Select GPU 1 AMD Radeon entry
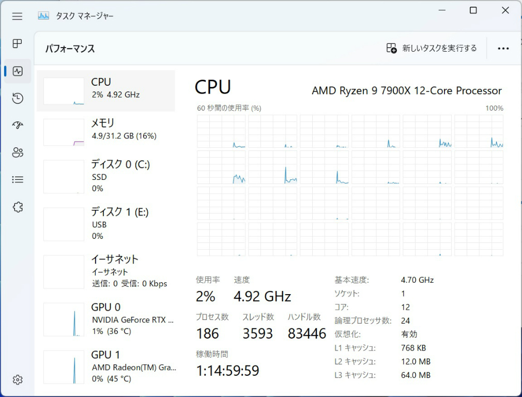Screen dimensions: 522x397 click(x=106, y=367)
